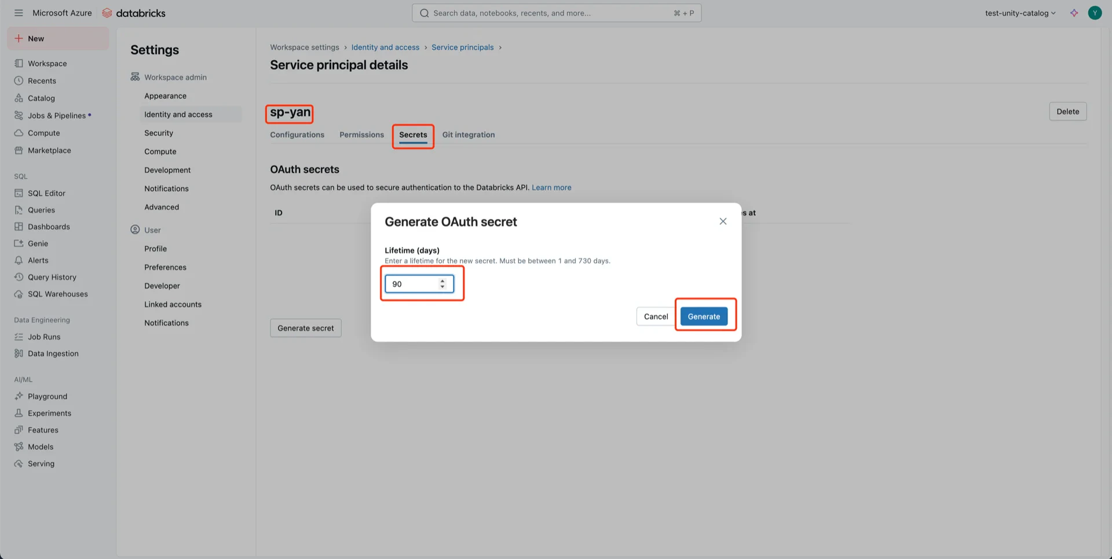The width and height of the screenshot is (1112, 559).
Task: Click the Features icon
Action: click(19, 430)
